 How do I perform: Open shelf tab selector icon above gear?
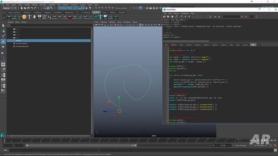[4, 13]
